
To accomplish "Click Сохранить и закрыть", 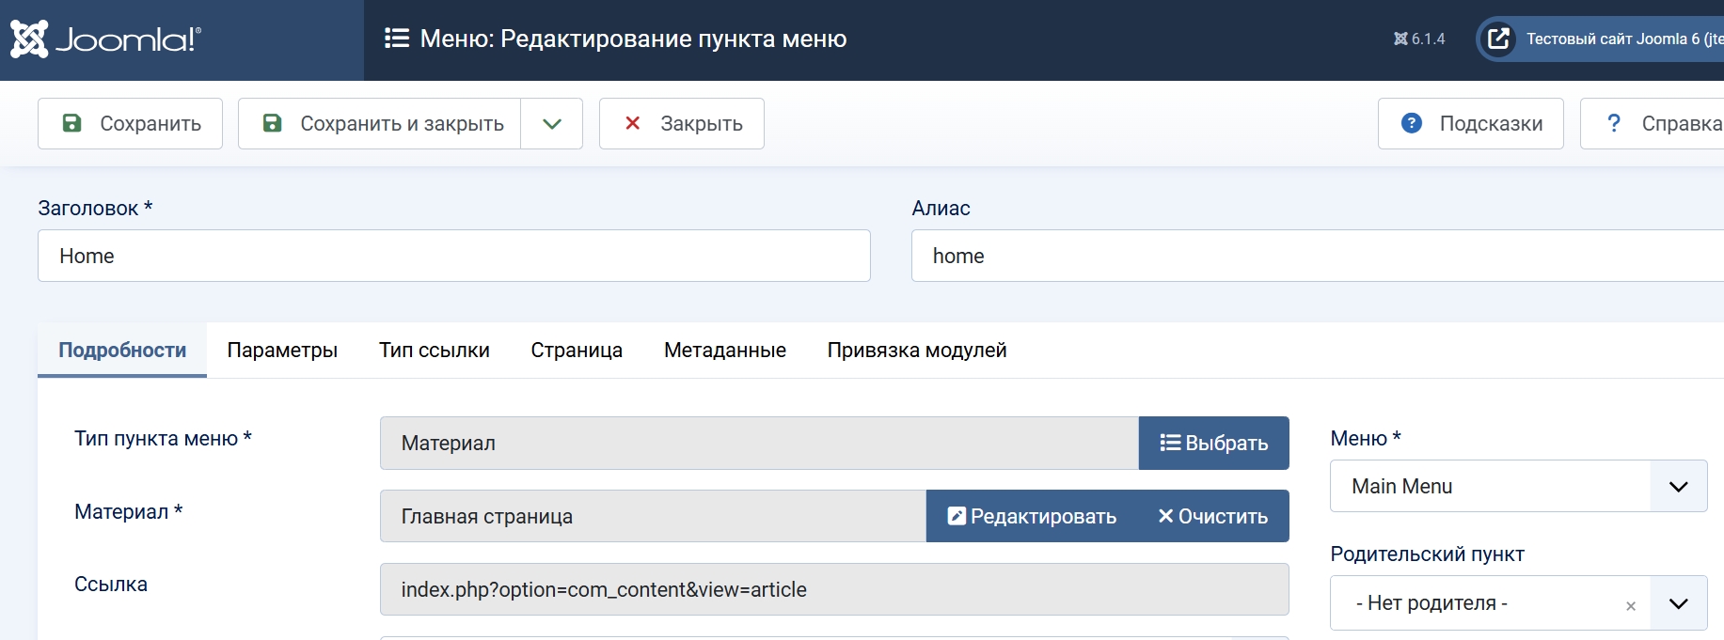I will (x=379, y=123).
